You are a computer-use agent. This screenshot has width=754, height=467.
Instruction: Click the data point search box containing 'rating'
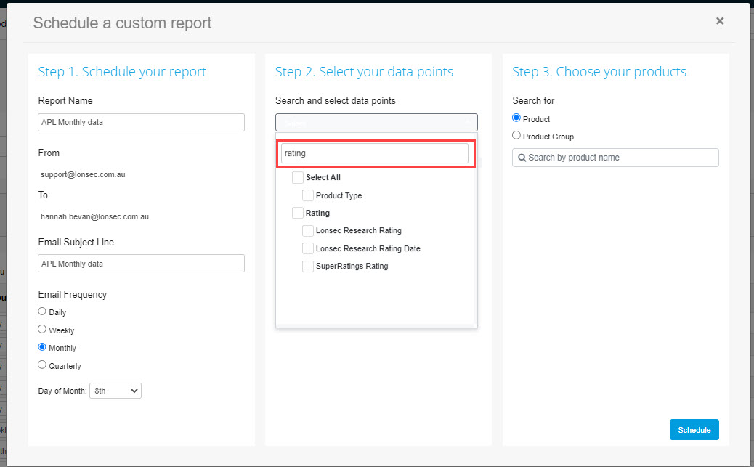(375, 153)
